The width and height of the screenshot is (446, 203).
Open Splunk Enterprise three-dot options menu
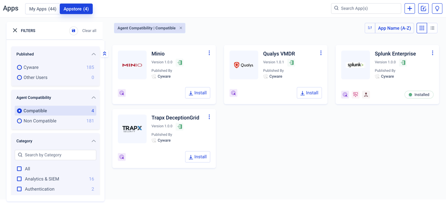[432, 53]
